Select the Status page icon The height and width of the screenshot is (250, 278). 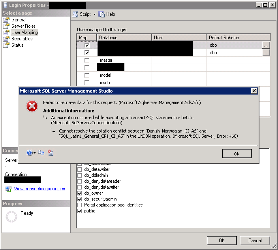6,45
